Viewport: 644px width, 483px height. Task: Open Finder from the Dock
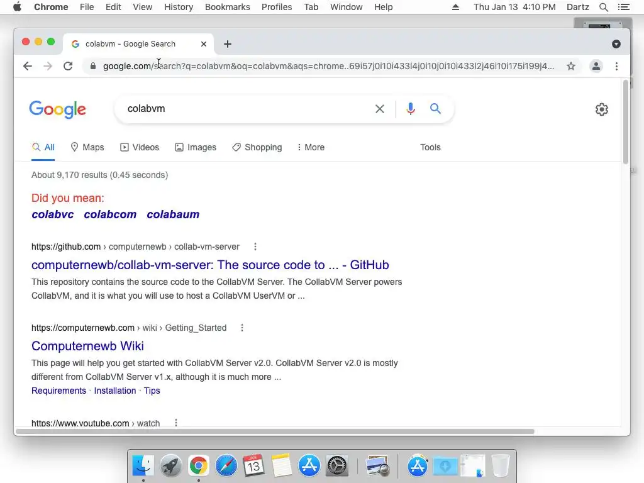143,466
